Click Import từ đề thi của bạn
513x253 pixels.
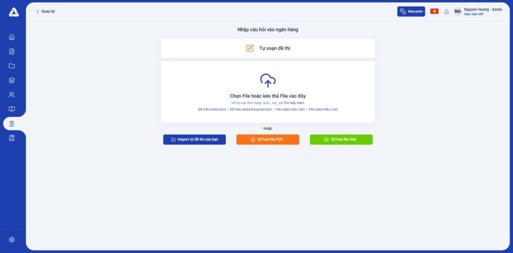click(194, 139)
